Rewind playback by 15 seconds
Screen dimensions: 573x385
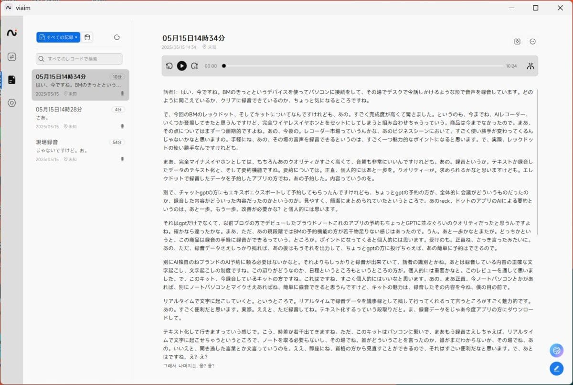pyautogui.click(x=169, y=66)
